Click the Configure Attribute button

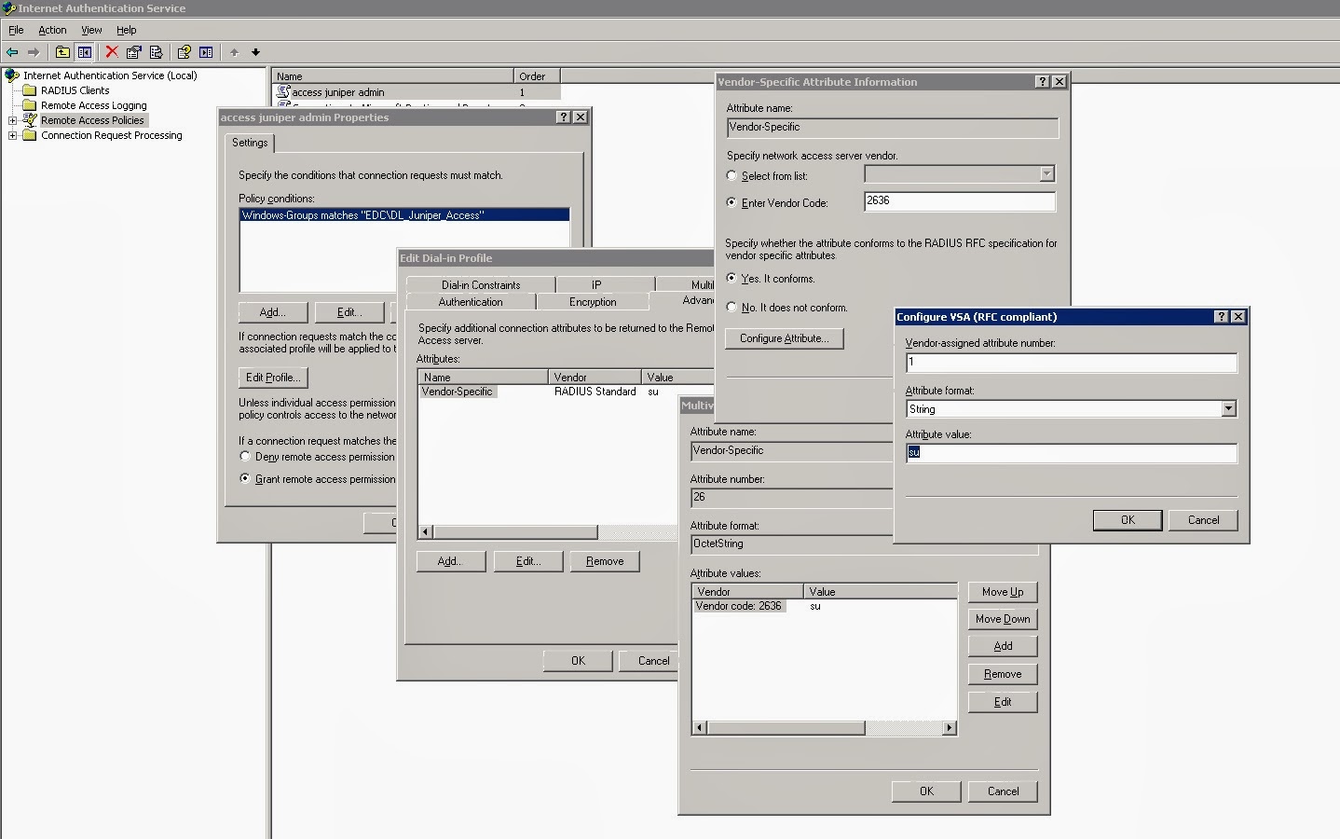coord(784,338)
